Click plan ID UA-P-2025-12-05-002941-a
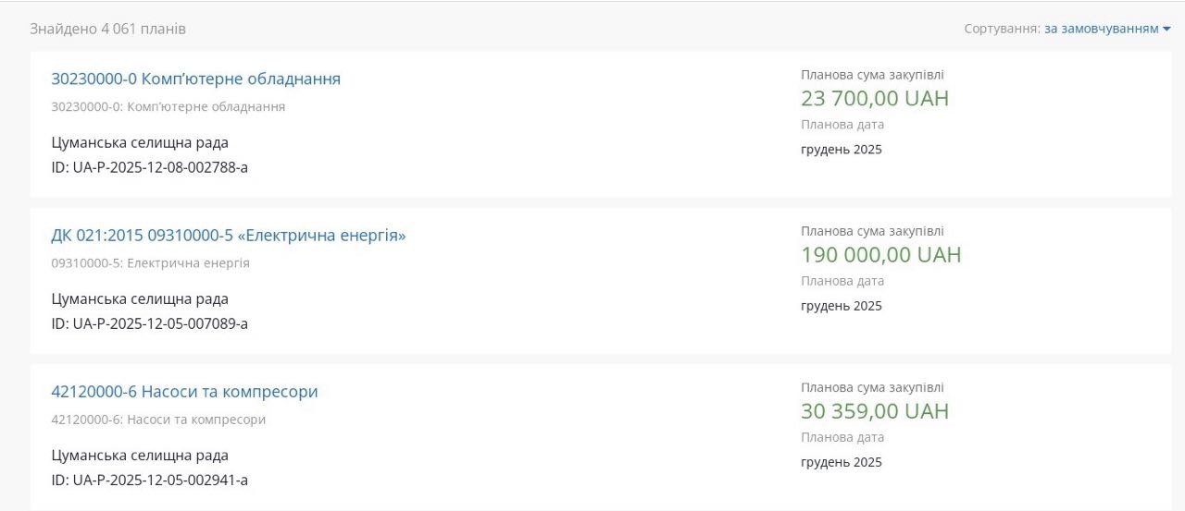Viewport: 1185px width, 511px height. tap(149, 480)
